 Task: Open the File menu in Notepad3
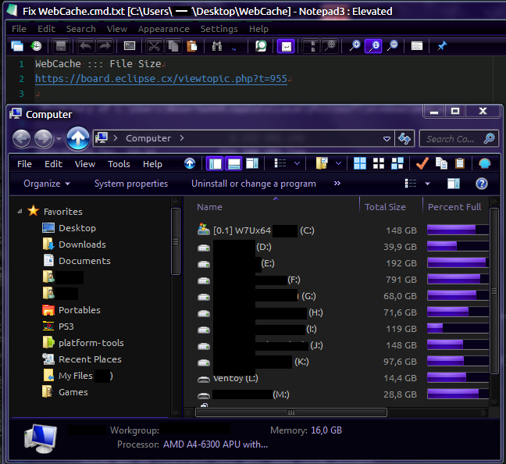[19, 29]
